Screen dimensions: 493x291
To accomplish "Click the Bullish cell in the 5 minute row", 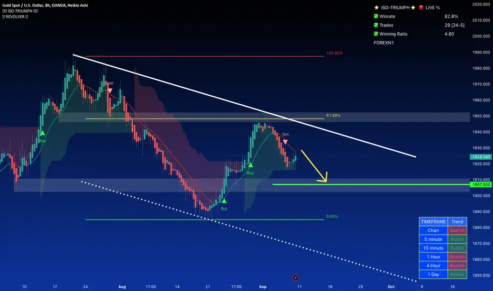I will click(x=457, y=239).
